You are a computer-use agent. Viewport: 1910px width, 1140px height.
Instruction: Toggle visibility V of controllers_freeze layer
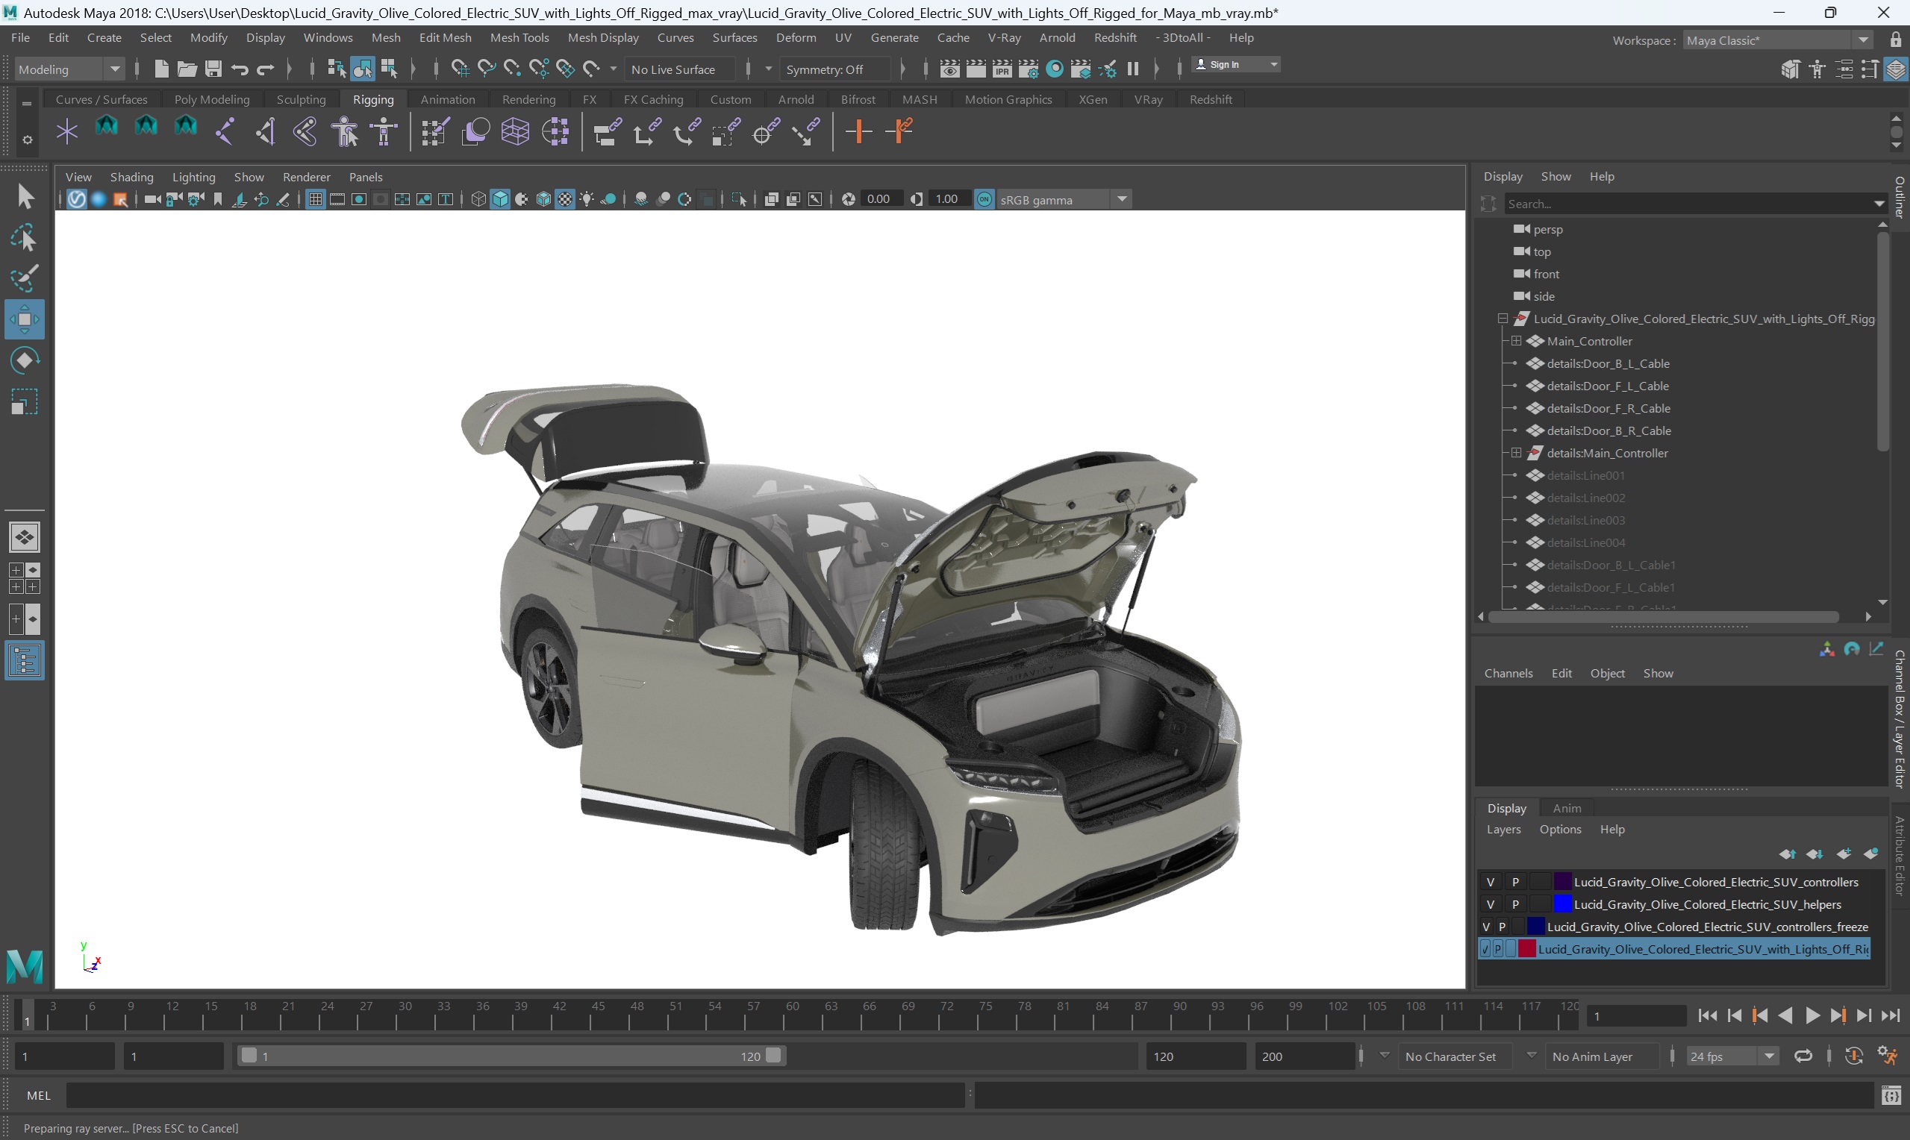1486,927
